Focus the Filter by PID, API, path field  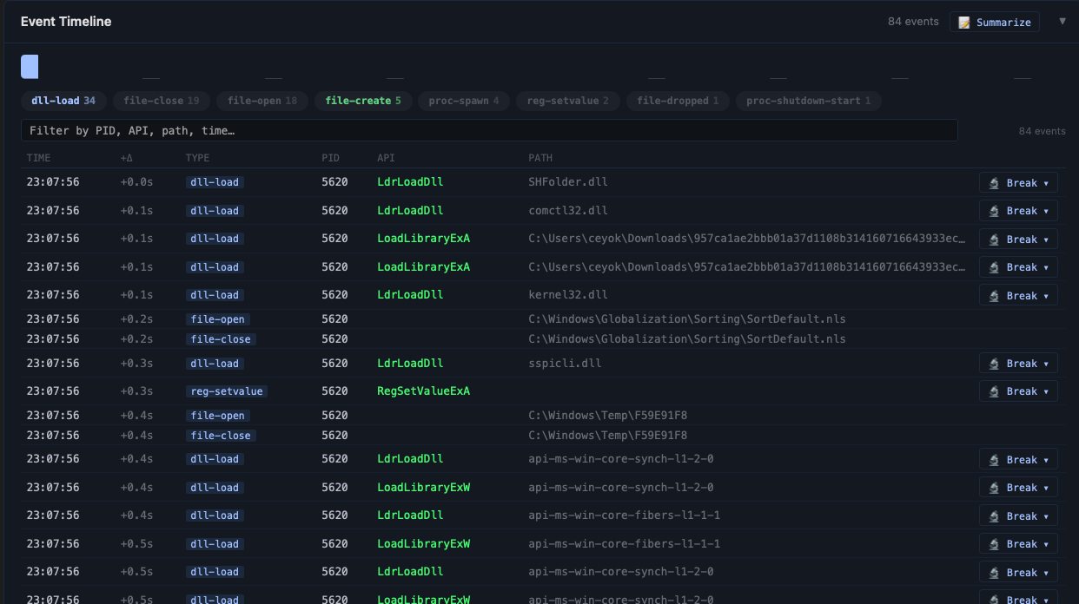(489, 130)
